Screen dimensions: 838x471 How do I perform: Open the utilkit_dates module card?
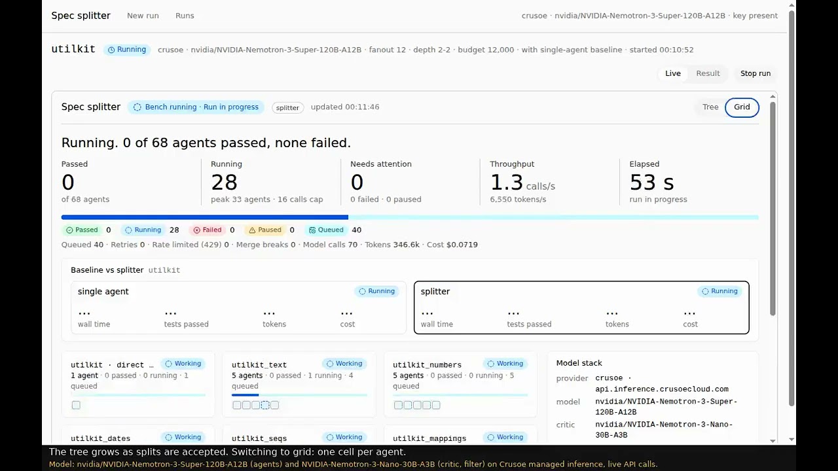138,436
